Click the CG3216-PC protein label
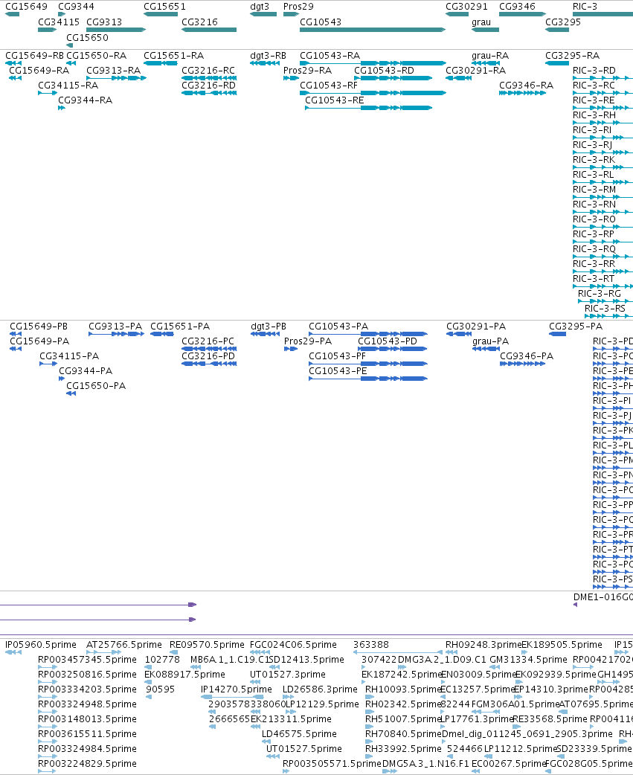The width and height of the screenshot is (633, 775). point(208,341)
